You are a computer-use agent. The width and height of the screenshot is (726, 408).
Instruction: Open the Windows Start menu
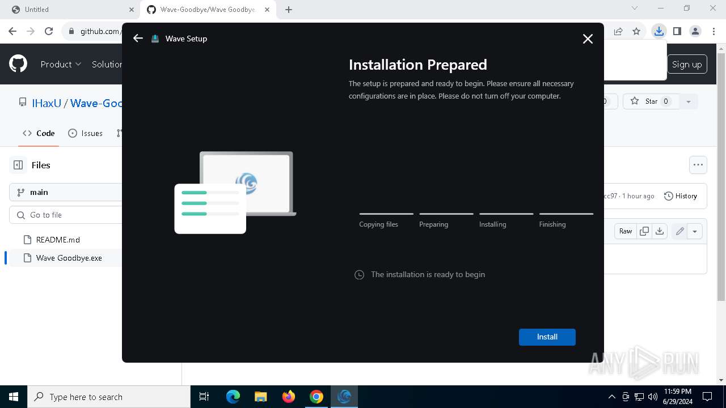(x=14, y=397)
